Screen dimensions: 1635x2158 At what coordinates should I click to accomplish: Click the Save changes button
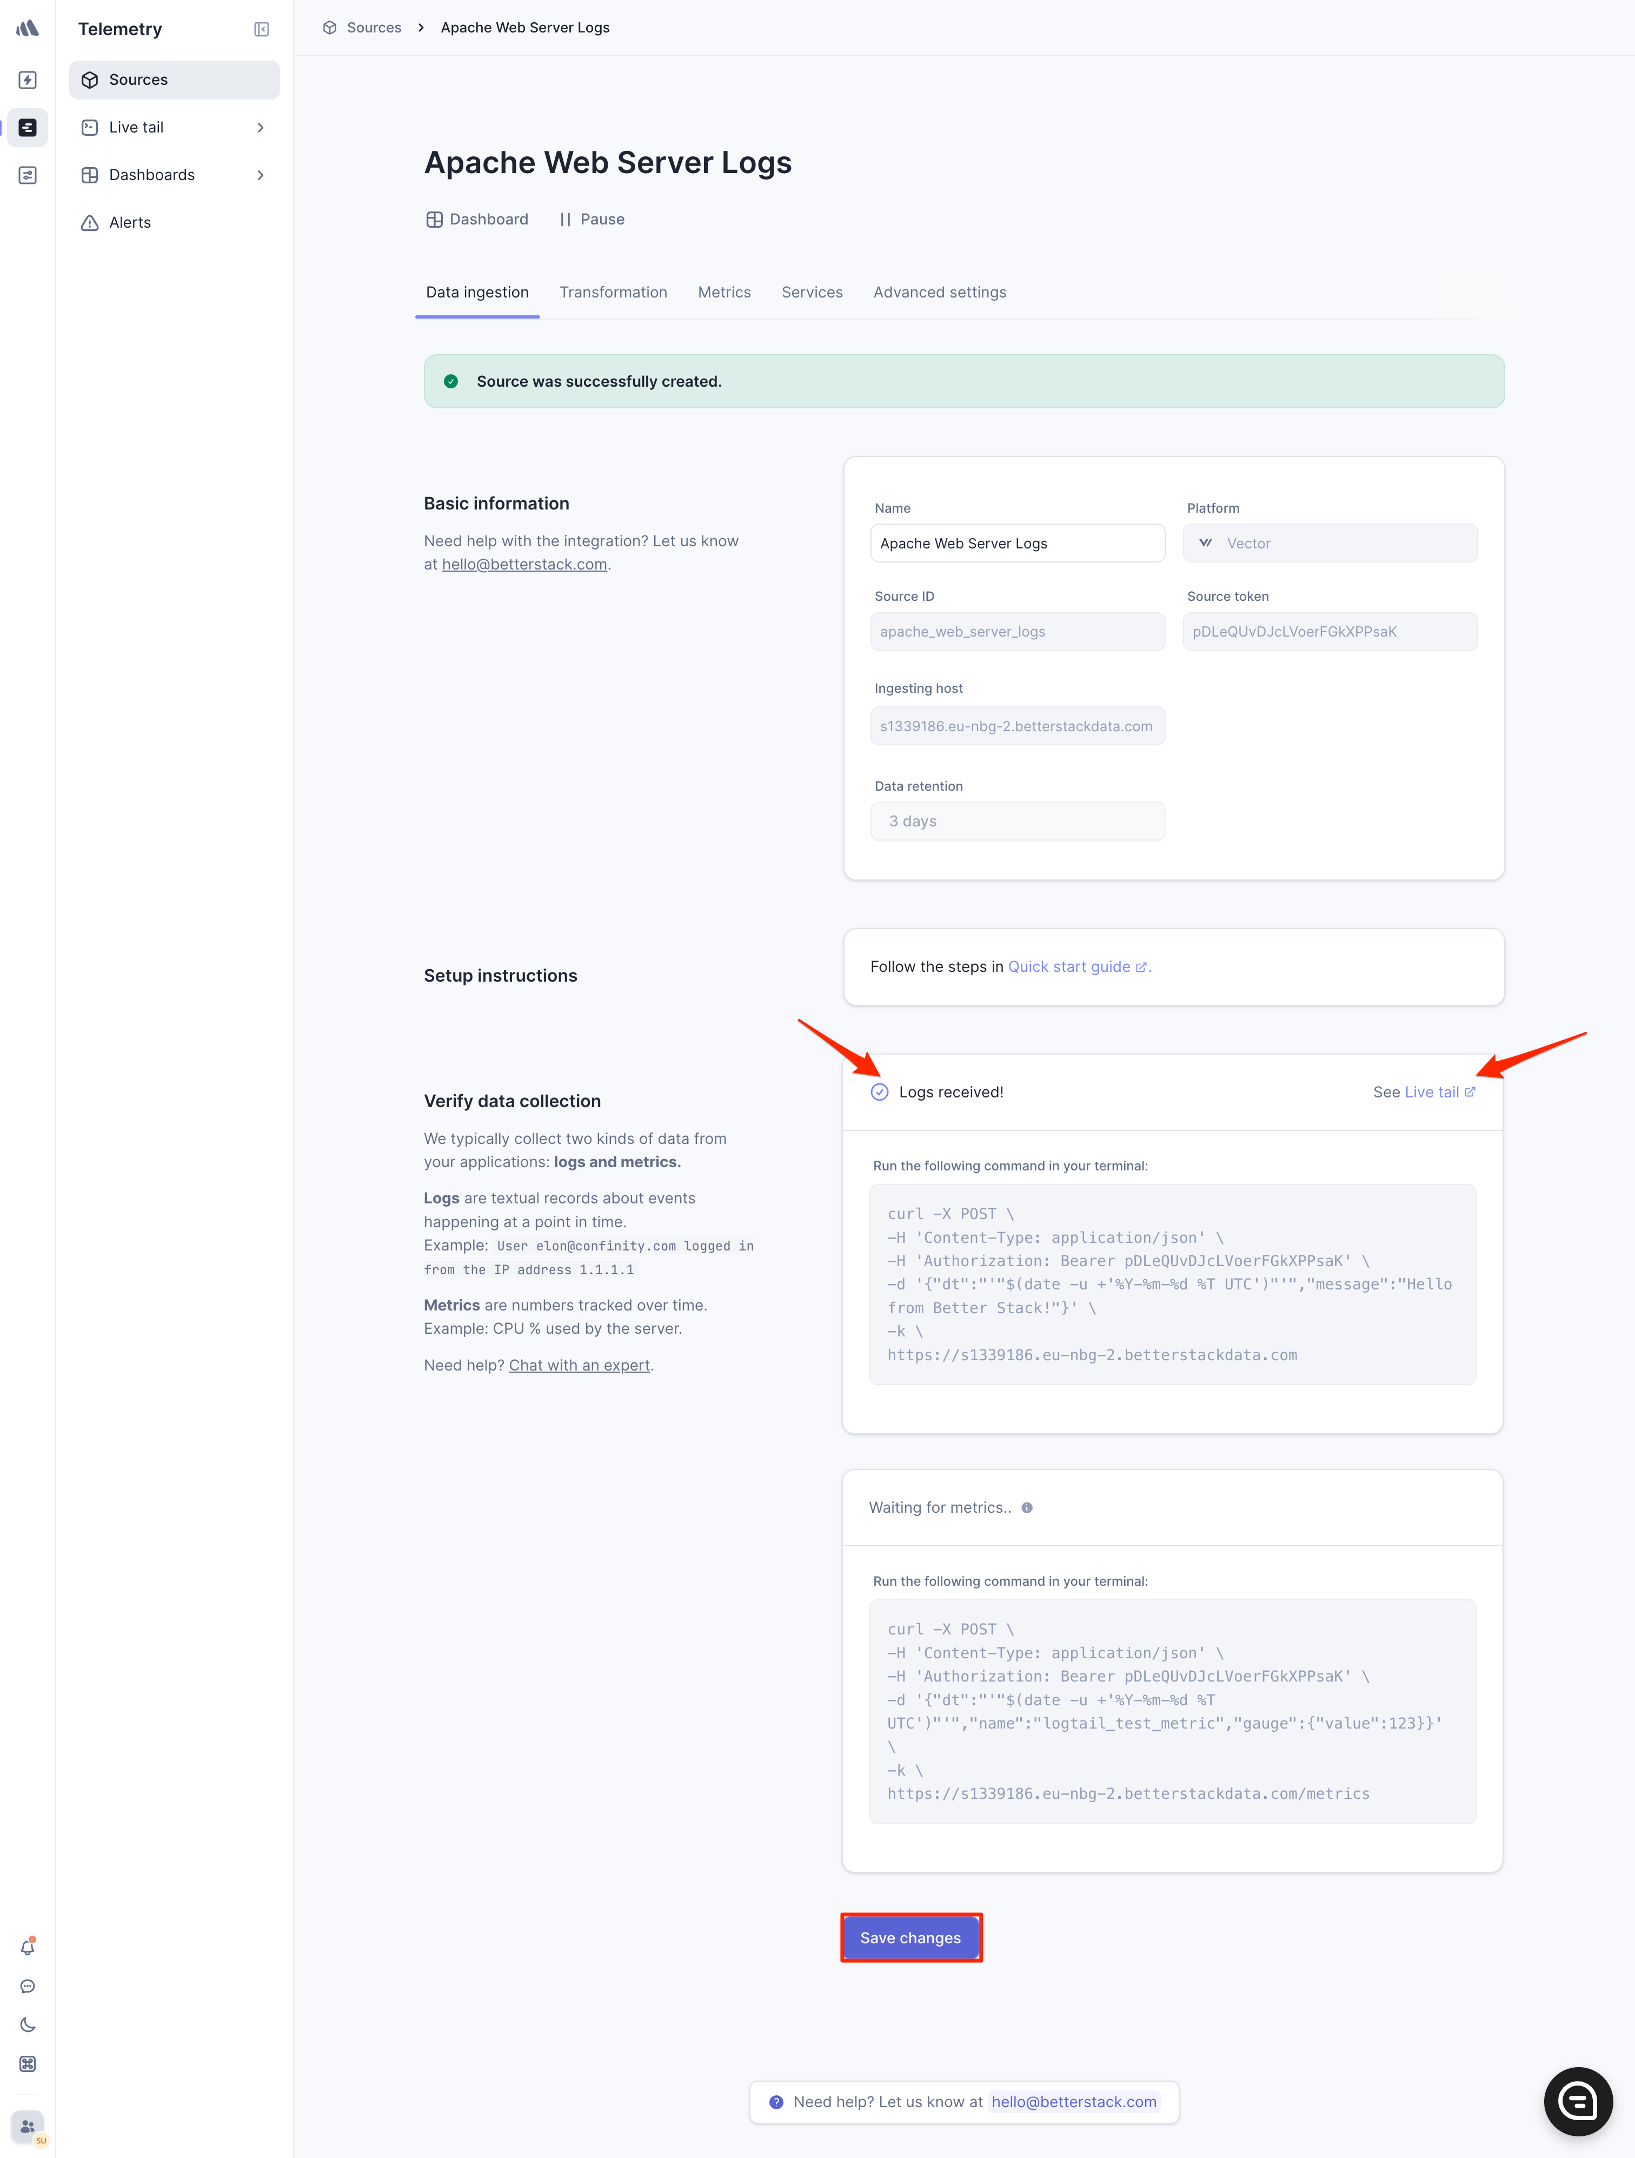910,1937
